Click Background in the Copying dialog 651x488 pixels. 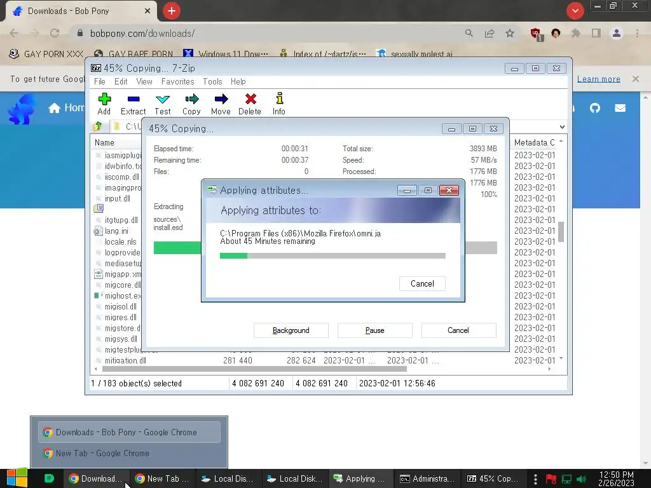[291, 330]
